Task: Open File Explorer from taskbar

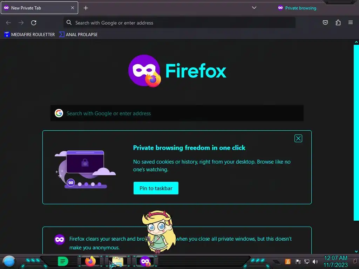Action: pos(118,261)
